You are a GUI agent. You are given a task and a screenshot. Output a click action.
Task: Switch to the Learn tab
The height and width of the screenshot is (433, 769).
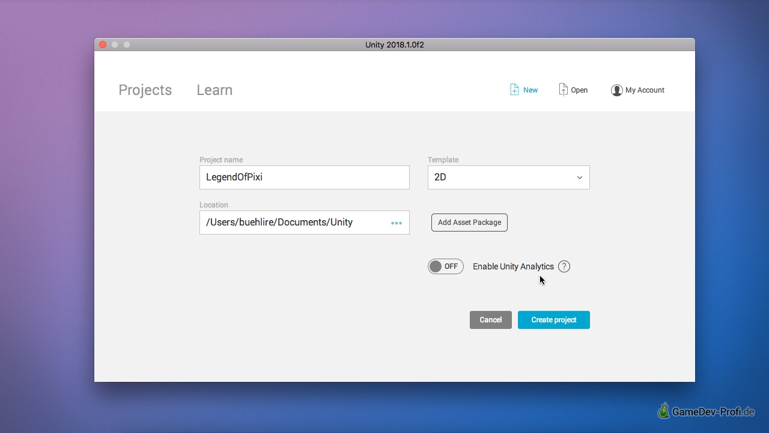(214, 90)
